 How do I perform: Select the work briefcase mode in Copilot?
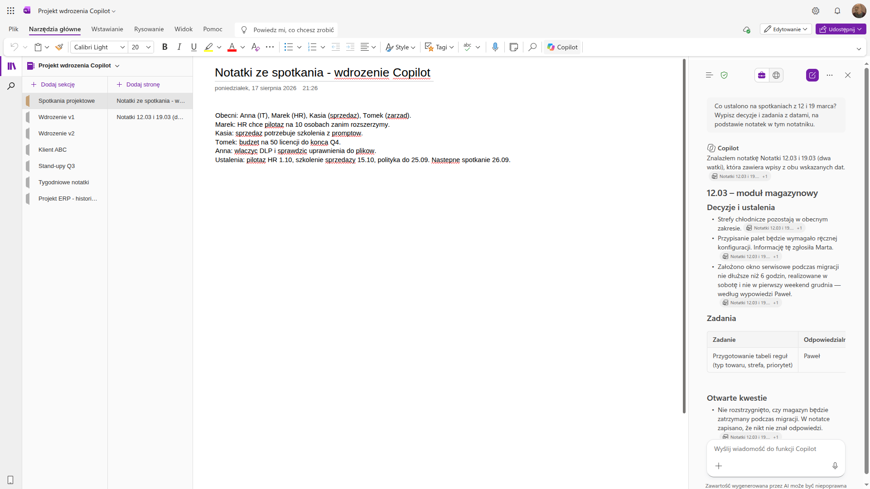762,75
